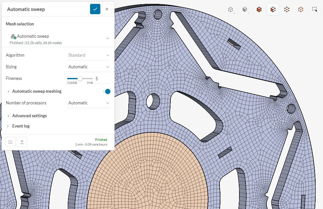Click the upload arrow icon button
Screen dimensions: 323x209
(22, 142)
